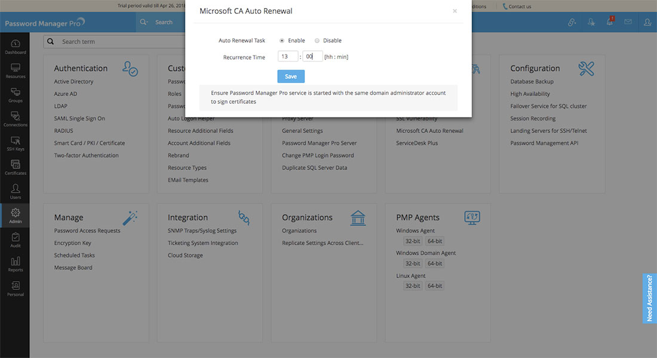Viewport: 657px width, 358px height.
Task: Click the PMP Agents monitor icon
Action: 472,218
